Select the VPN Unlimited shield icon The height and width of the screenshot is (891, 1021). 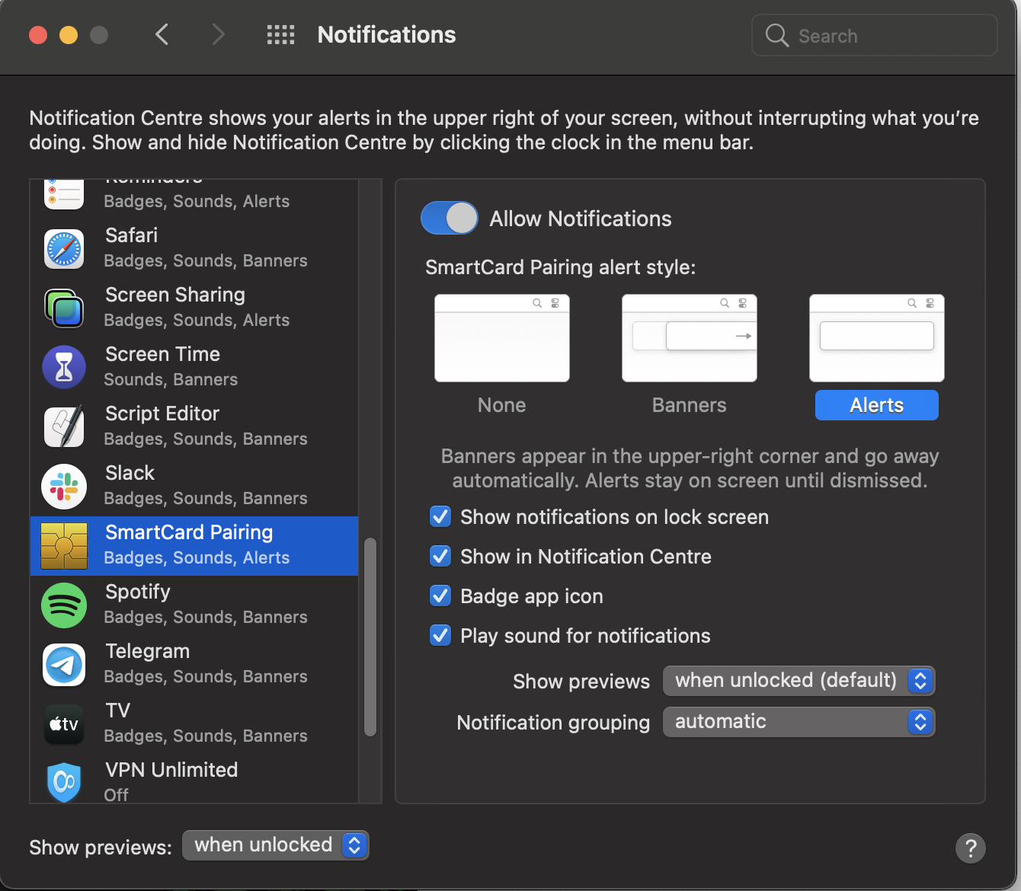point(64,782)
